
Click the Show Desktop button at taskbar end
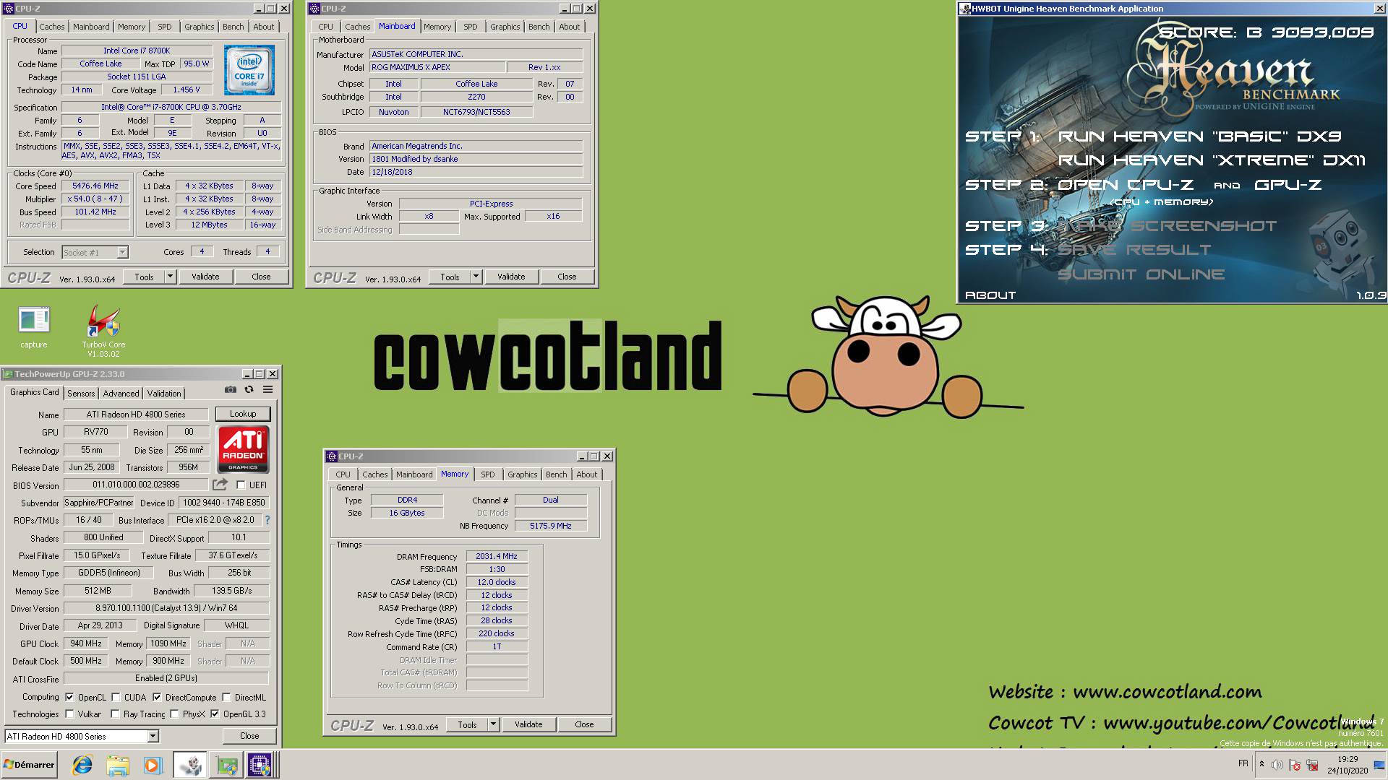(1379, 765)
